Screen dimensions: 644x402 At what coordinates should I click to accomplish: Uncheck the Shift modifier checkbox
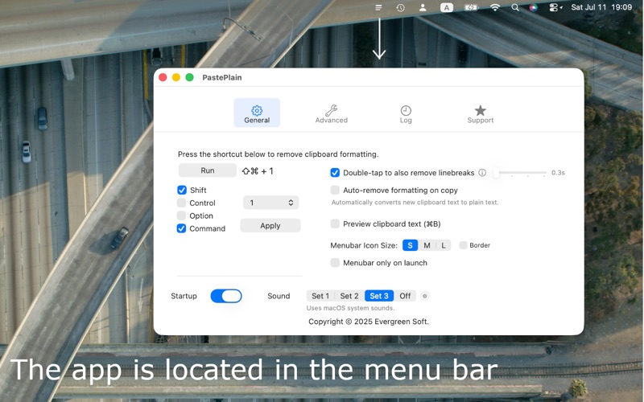pyautogui.click(x=182, y=190)
